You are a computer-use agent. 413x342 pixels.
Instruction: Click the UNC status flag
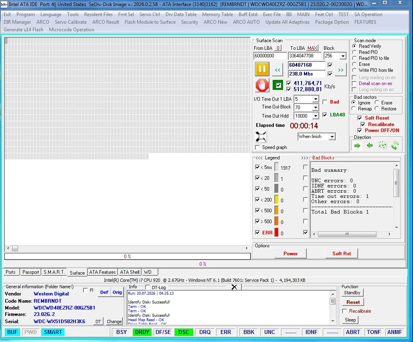tap(269, 332)
